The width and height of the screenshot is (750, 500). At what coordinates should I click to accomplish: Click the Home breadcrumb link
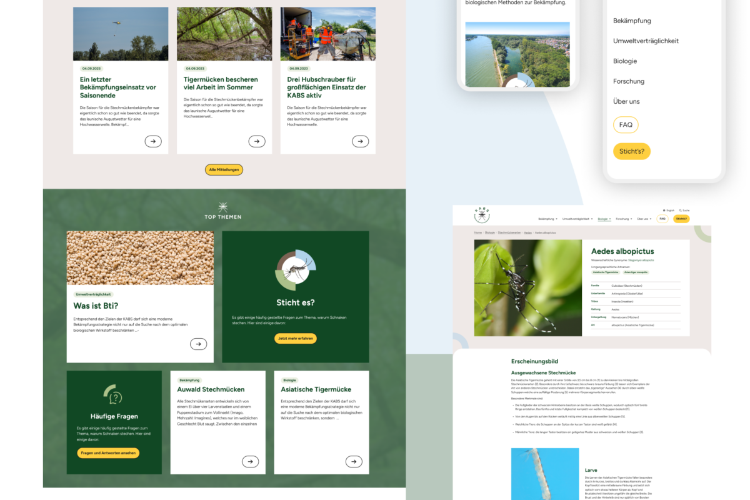(x=478, y=232)
